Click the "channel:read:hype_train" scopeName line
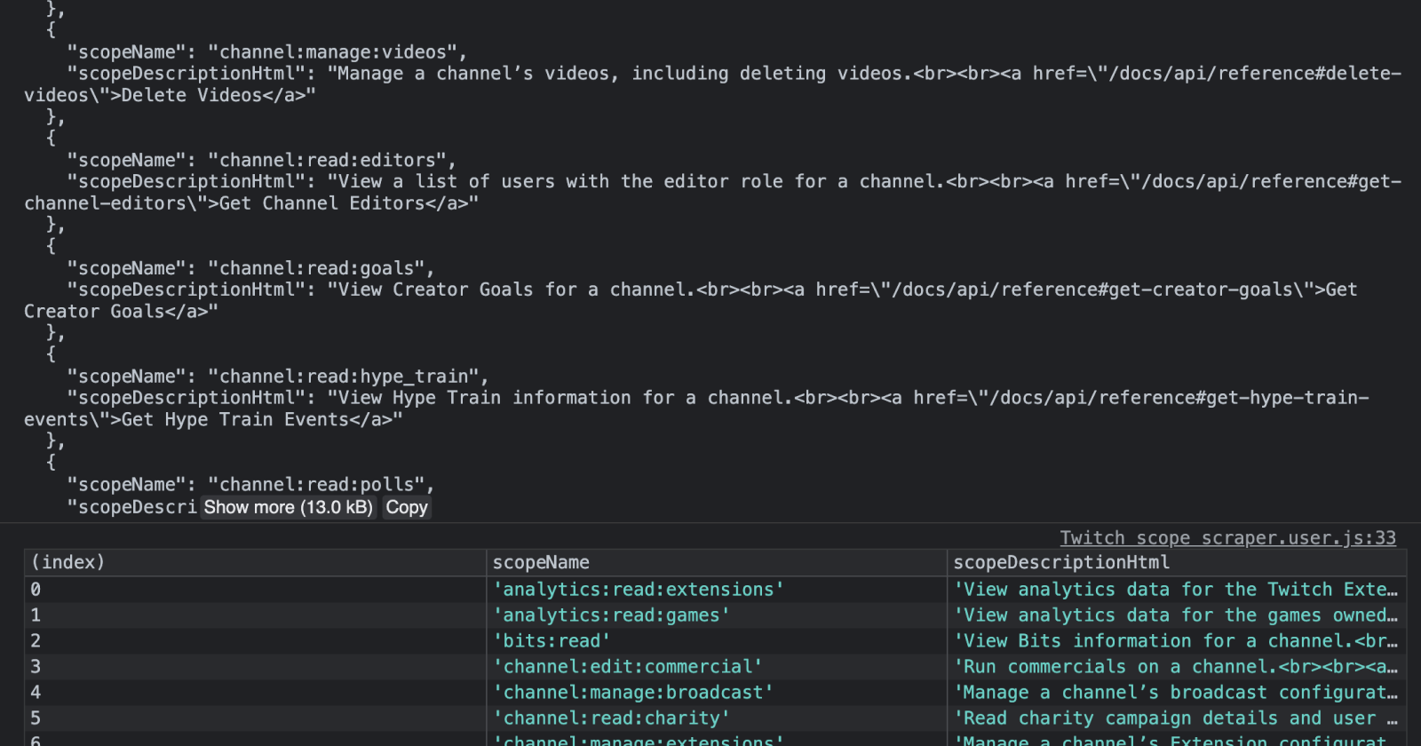 [x=278, y=377]
